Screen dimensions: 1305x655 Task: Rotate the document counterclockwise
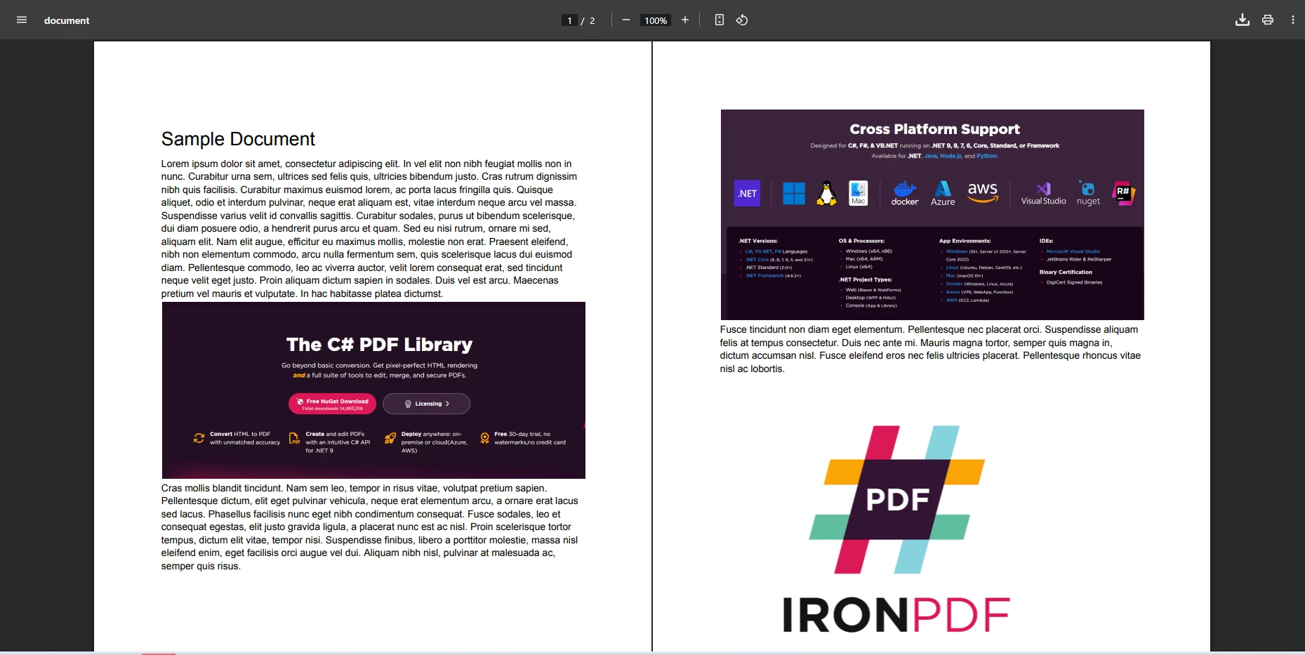[742, 20]
